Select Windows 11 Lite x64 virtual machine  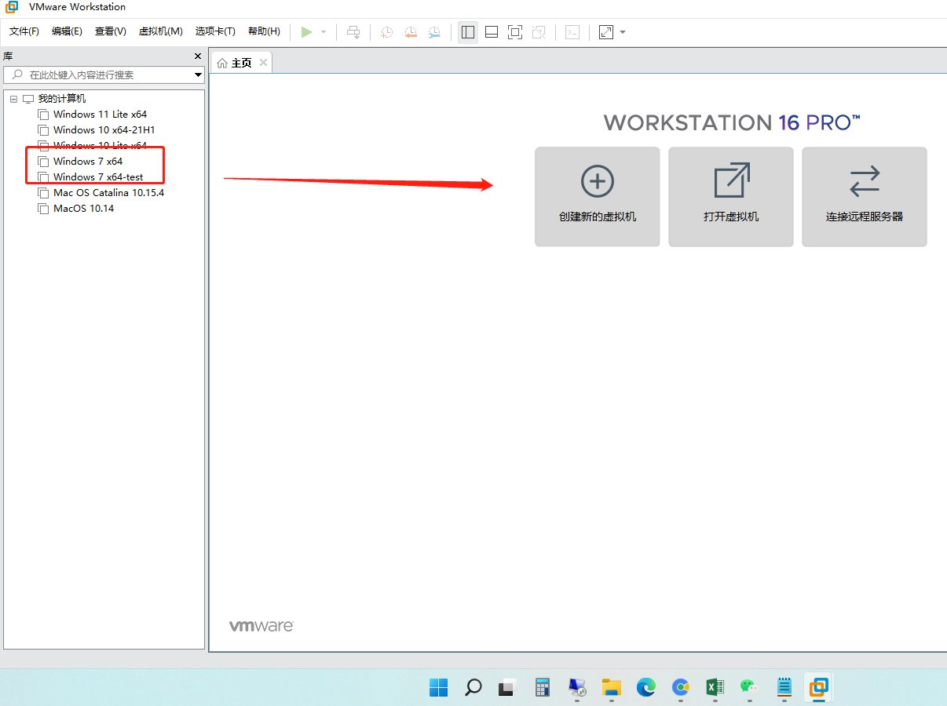[100, 115]
